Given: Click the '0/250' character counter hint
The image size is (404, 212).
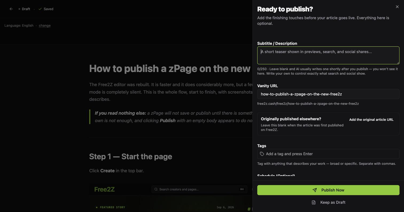Looking at the screenshot, I should (262, 69).
